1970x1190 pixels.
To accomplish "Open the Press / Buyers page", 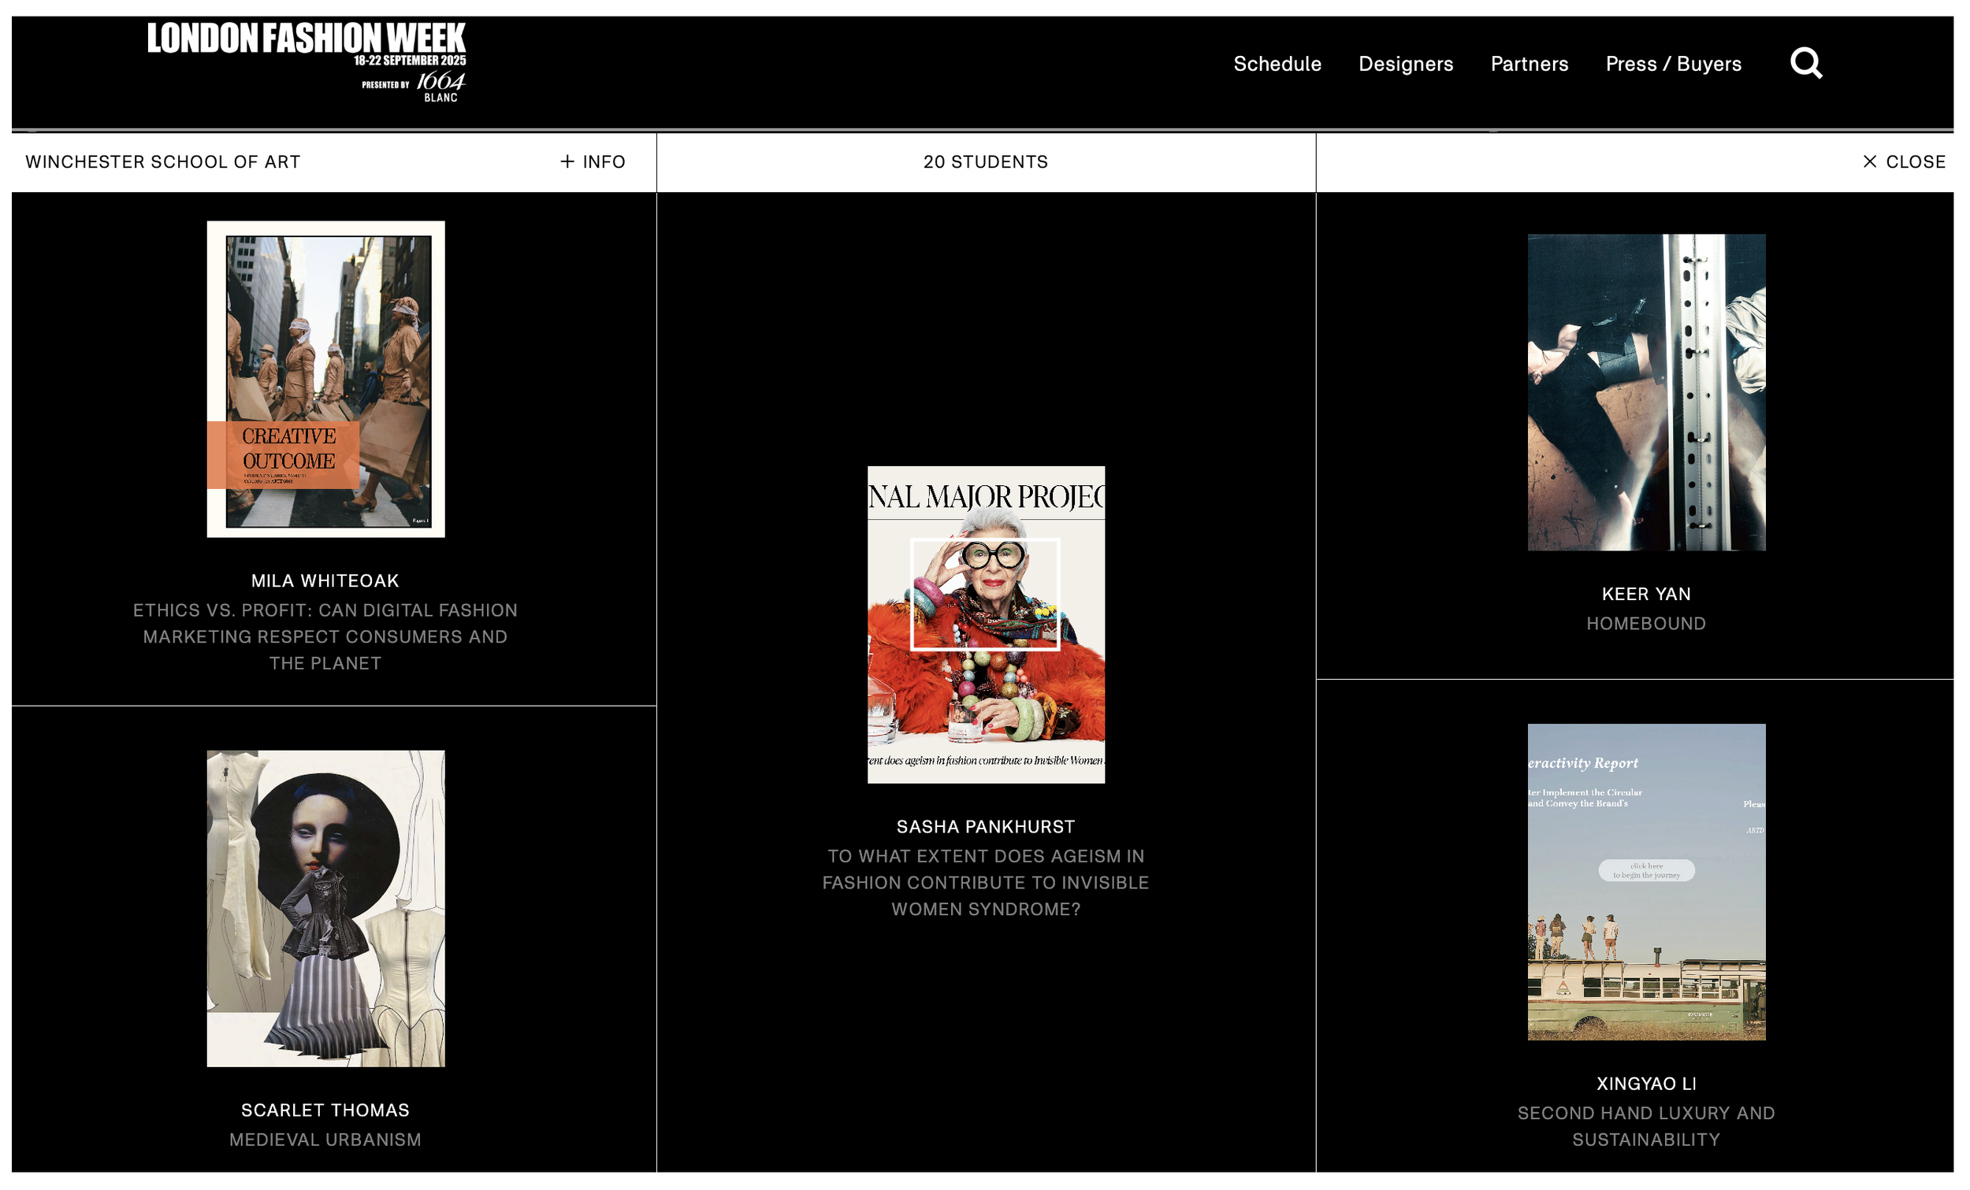I will [x=1673, y=64].
